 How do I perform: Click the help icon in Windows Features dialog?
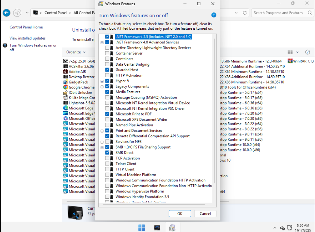[213, 15]
